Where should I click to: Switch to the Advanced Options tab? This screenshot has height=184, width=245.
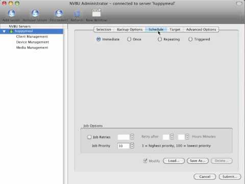coord(201,30)
